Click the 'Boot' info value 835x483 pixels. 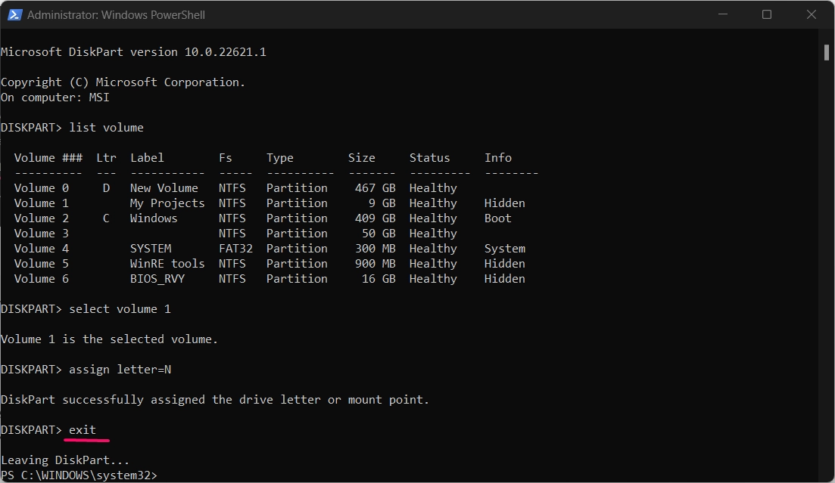click(498, 218)
